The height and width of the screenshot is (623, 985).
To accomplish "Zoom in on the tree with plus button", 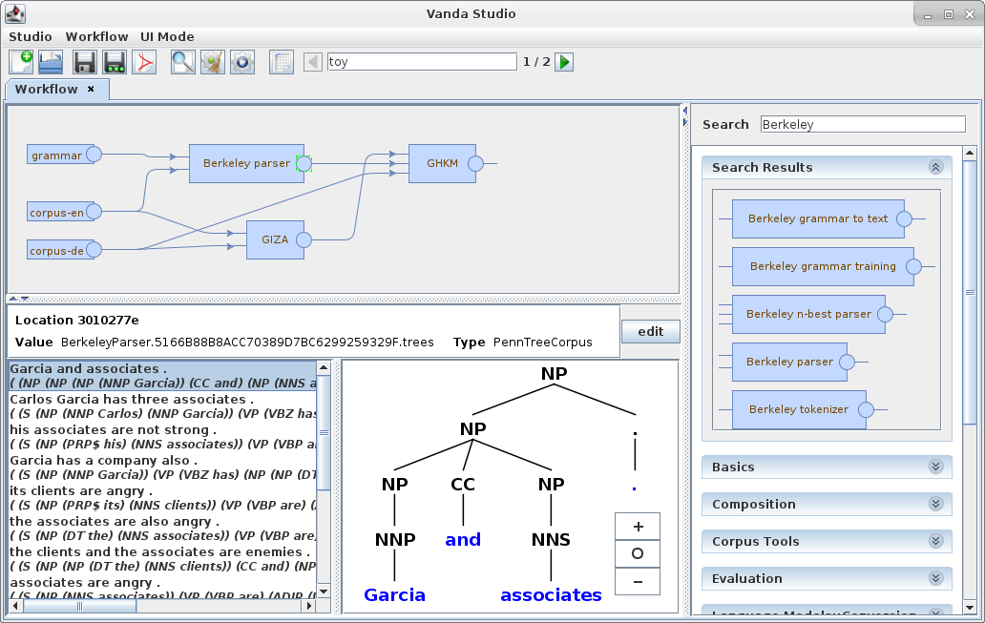I will (x=638, y=527).
